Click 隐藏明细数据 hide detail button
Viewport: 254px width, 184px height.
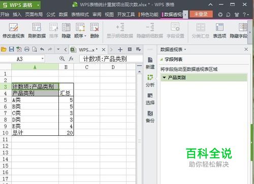(150, 30)
